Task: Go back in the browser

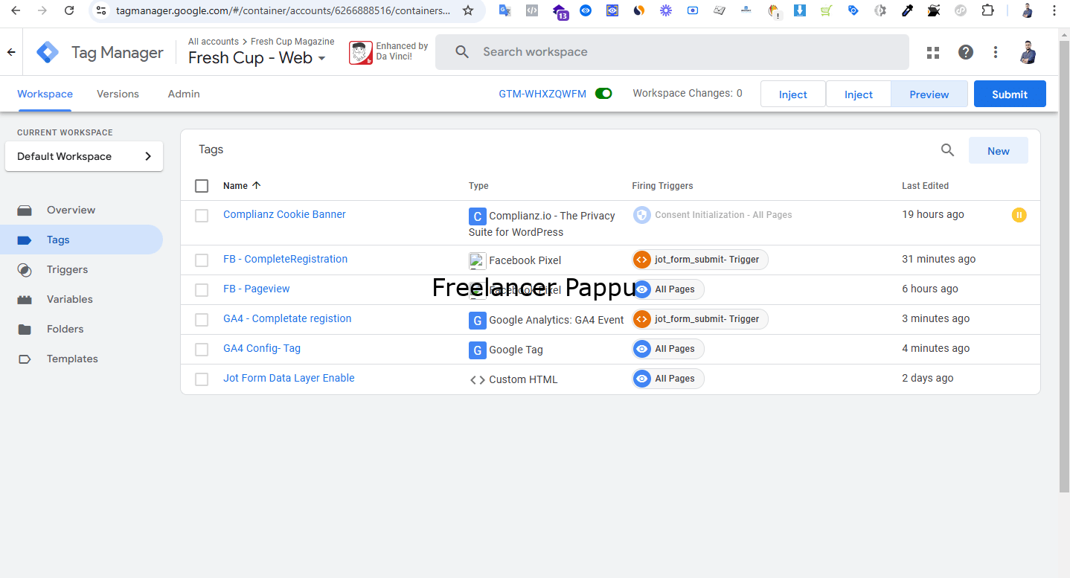Action: [x=15, y=10]
